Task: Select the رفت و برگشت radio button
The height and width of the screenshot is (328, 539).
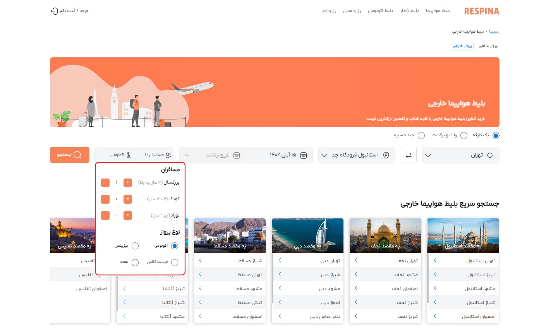Action: (x=464, y=136)
